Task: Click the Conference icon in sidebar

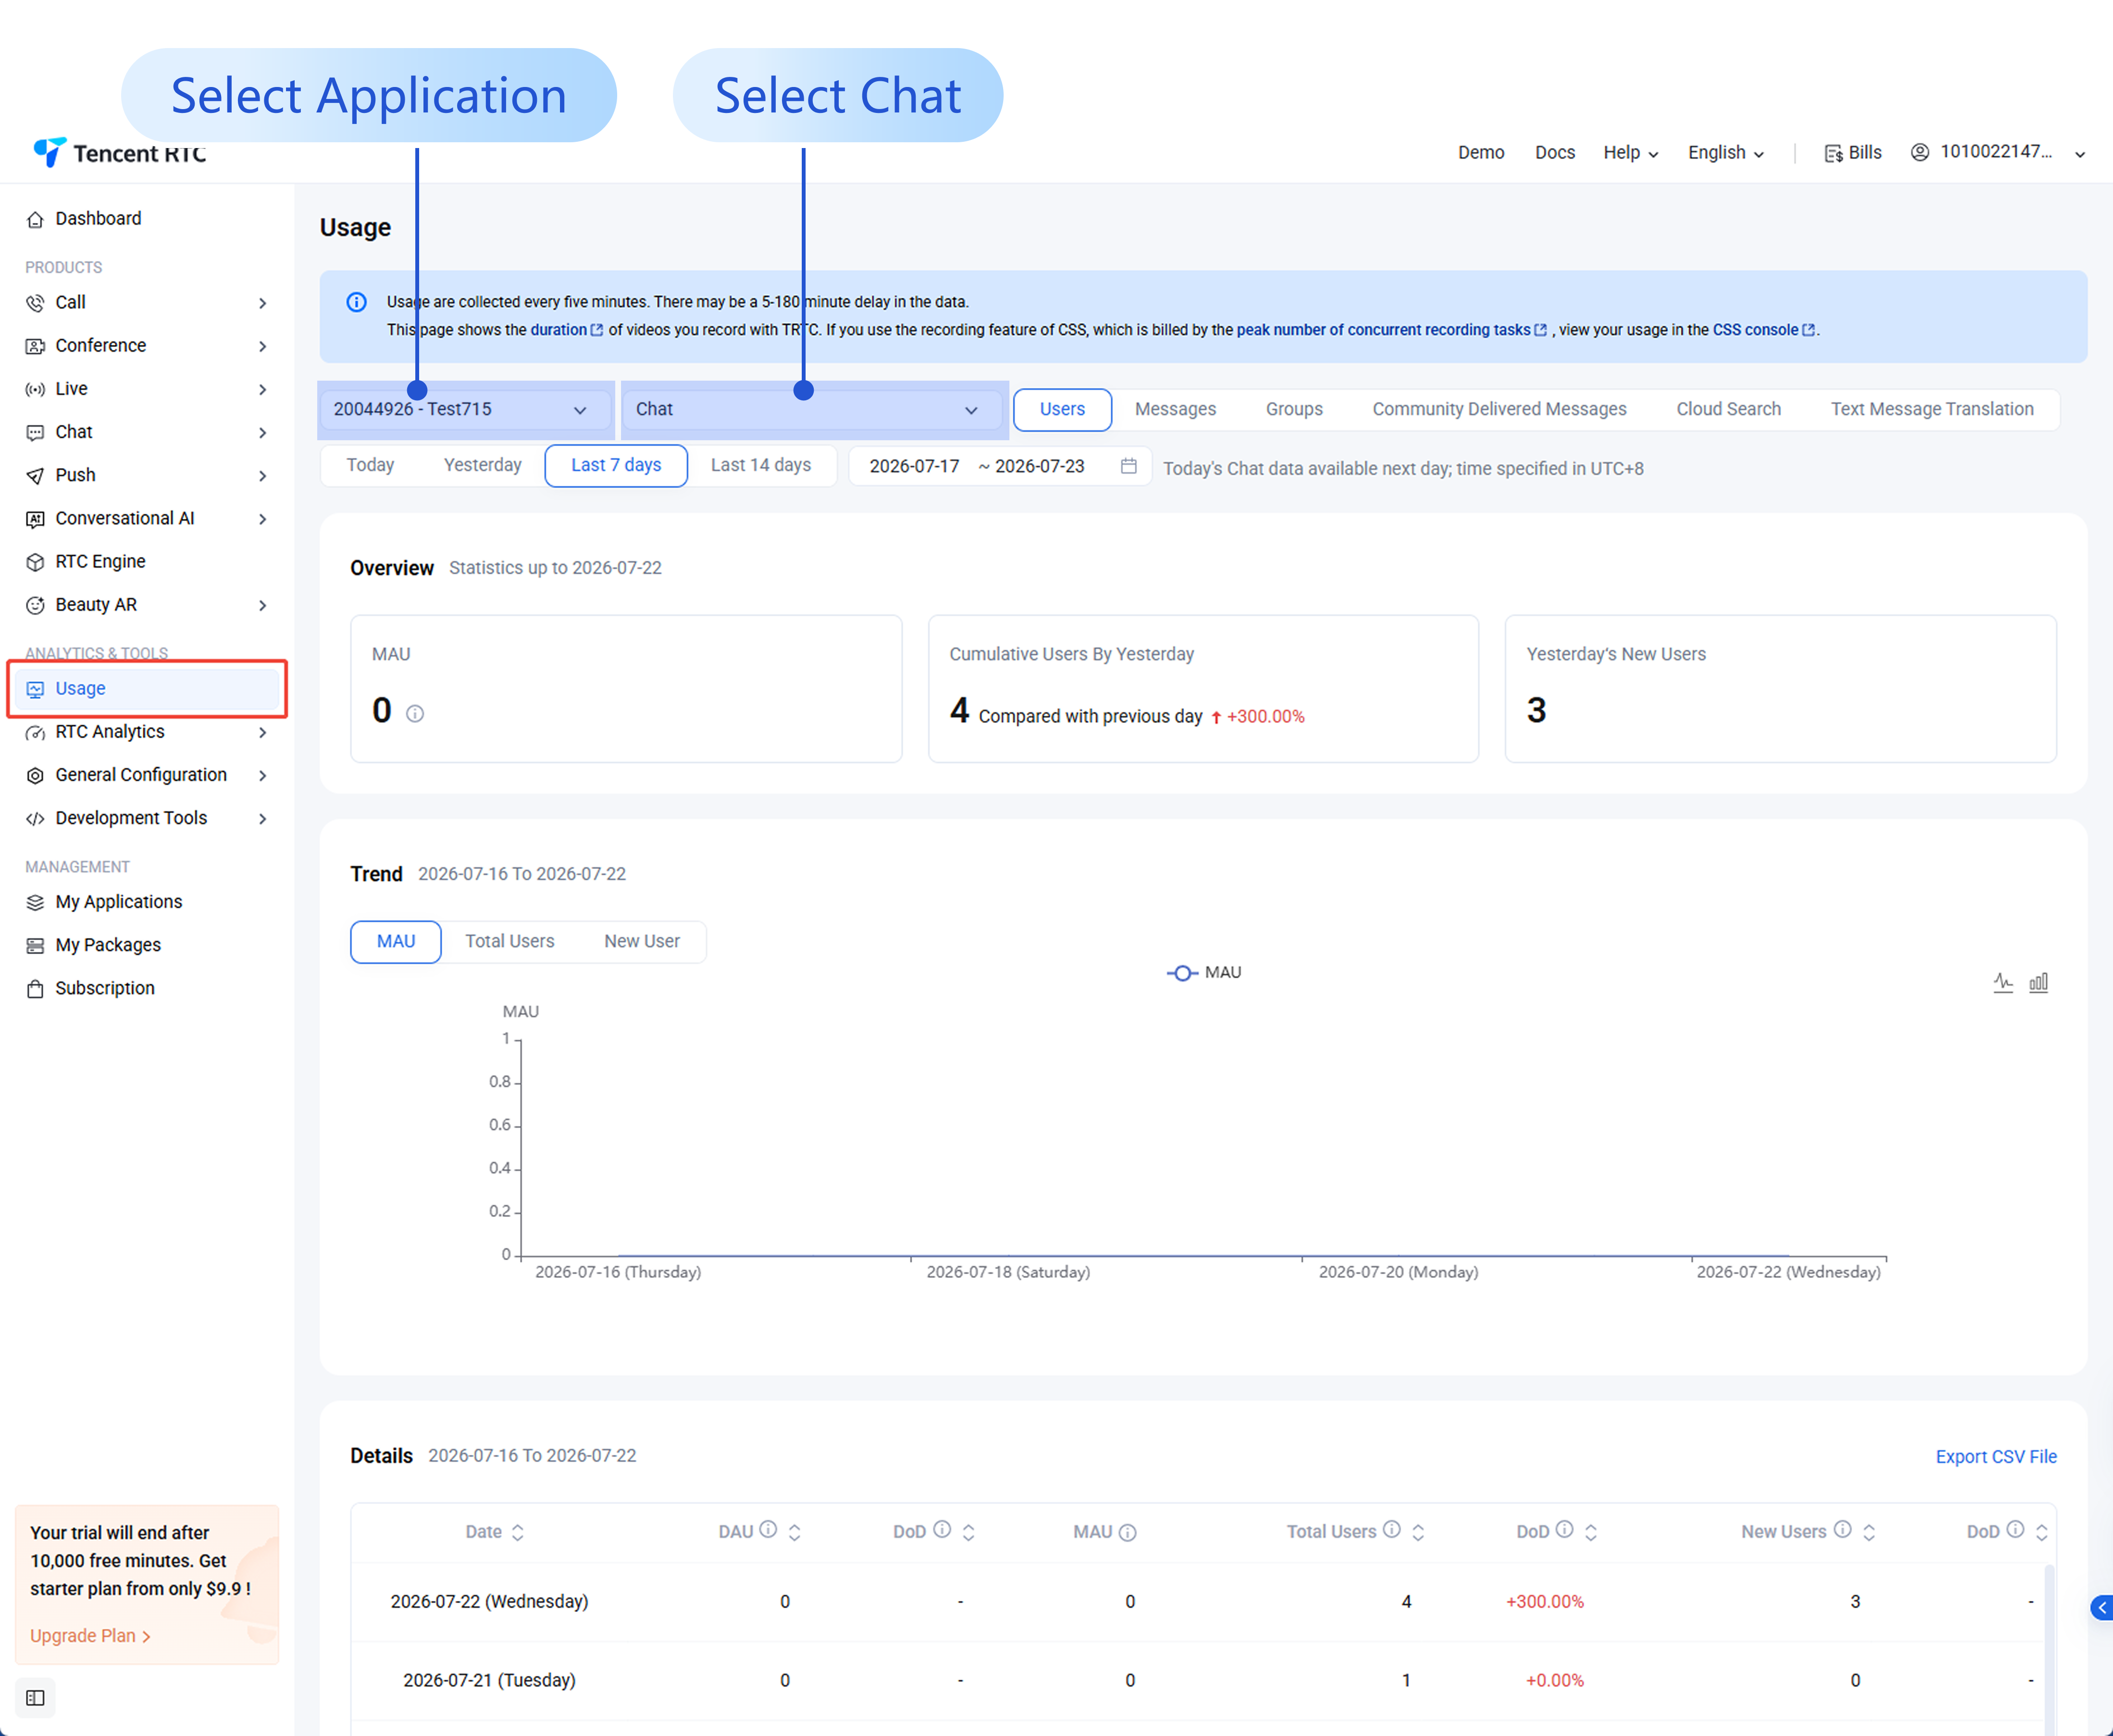Action: [x=35, y=346]
